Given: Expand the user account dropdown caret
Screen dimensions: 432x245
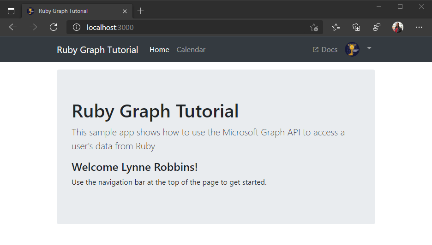Looking at the screenshot, I should [369, 48].
